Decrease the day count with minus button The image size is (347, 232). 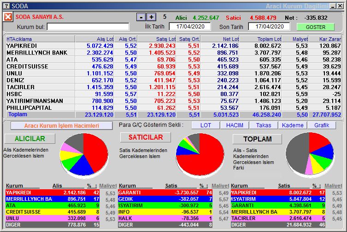tap(141, 17)
